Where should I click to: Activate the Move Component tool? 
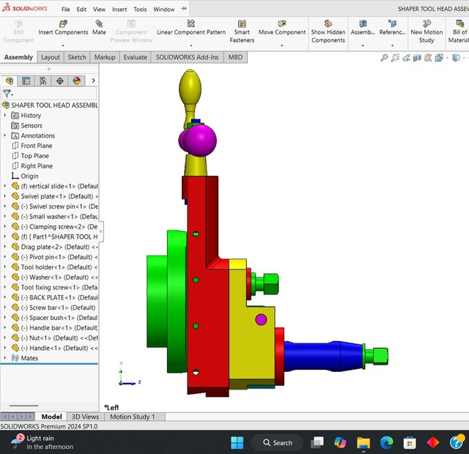pyautogui.click(x=281, y=28)
